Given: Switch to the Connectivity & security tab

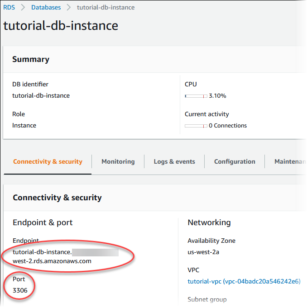Looking at the screenshot, I should 48,161.
